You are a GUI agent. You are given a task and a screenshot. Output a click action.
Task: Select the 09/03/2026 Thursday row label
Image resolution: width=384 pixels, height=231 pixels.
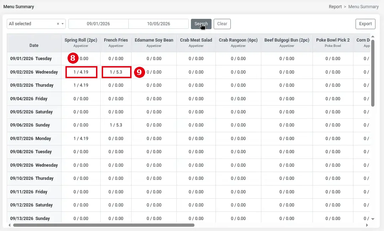(32, 85)
